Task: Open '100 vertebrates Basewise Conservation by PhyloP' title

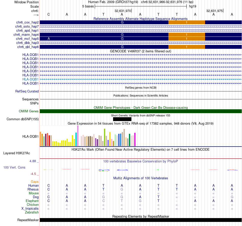Action: coord(141,161)
